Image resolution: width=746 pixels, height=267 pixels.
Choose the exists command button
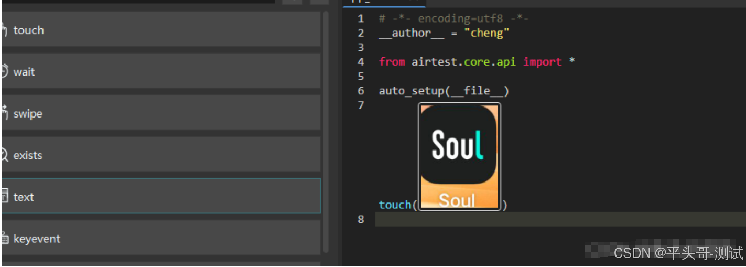(x=161, y=154)
